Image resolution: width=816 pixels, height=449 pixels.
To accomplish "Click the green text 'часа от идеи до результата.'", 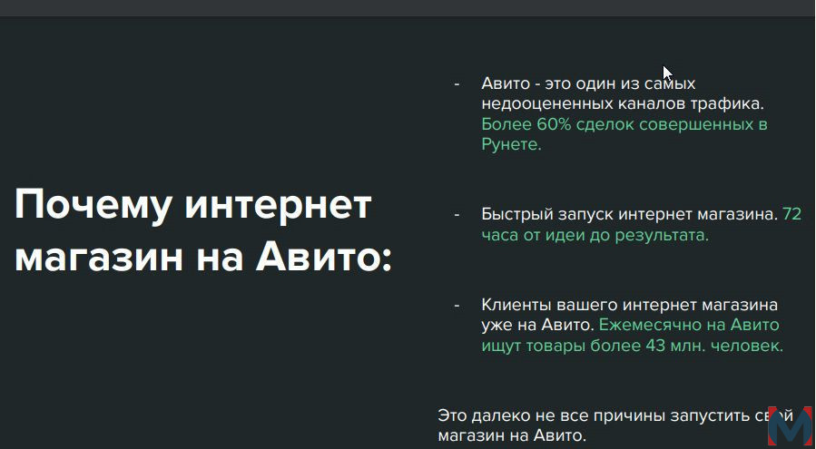I will [x=595, y=235].
